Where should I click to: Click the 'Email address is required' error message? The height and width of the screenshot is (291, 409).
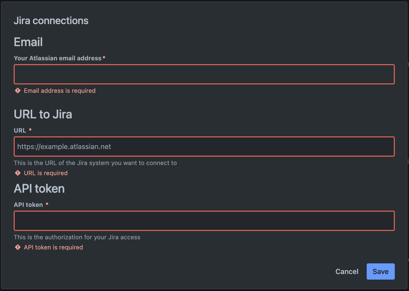tap(60, 90)
